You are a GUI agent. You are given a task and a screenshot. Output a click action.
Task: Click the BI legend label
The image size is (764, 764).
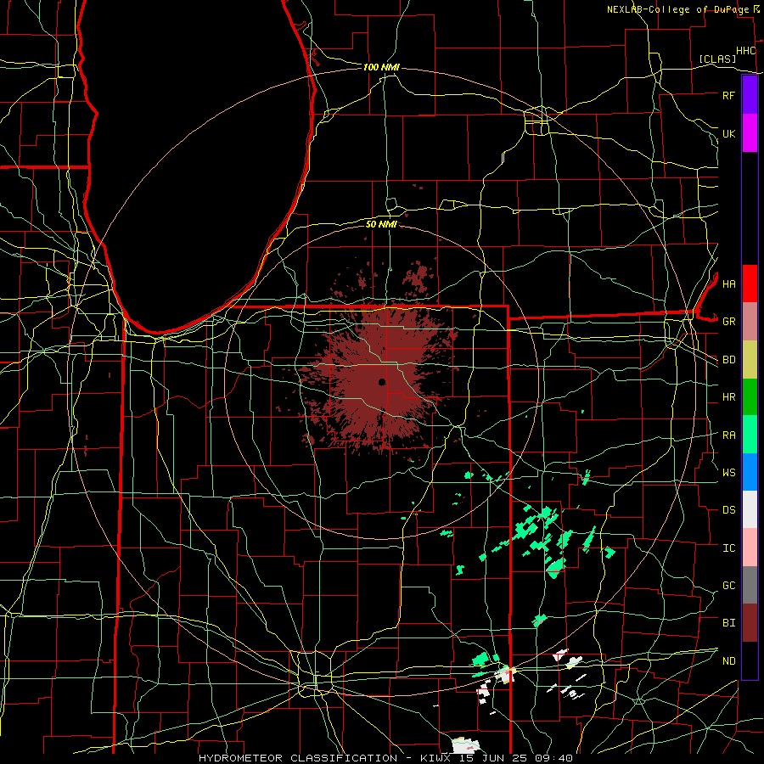(728, 623)
